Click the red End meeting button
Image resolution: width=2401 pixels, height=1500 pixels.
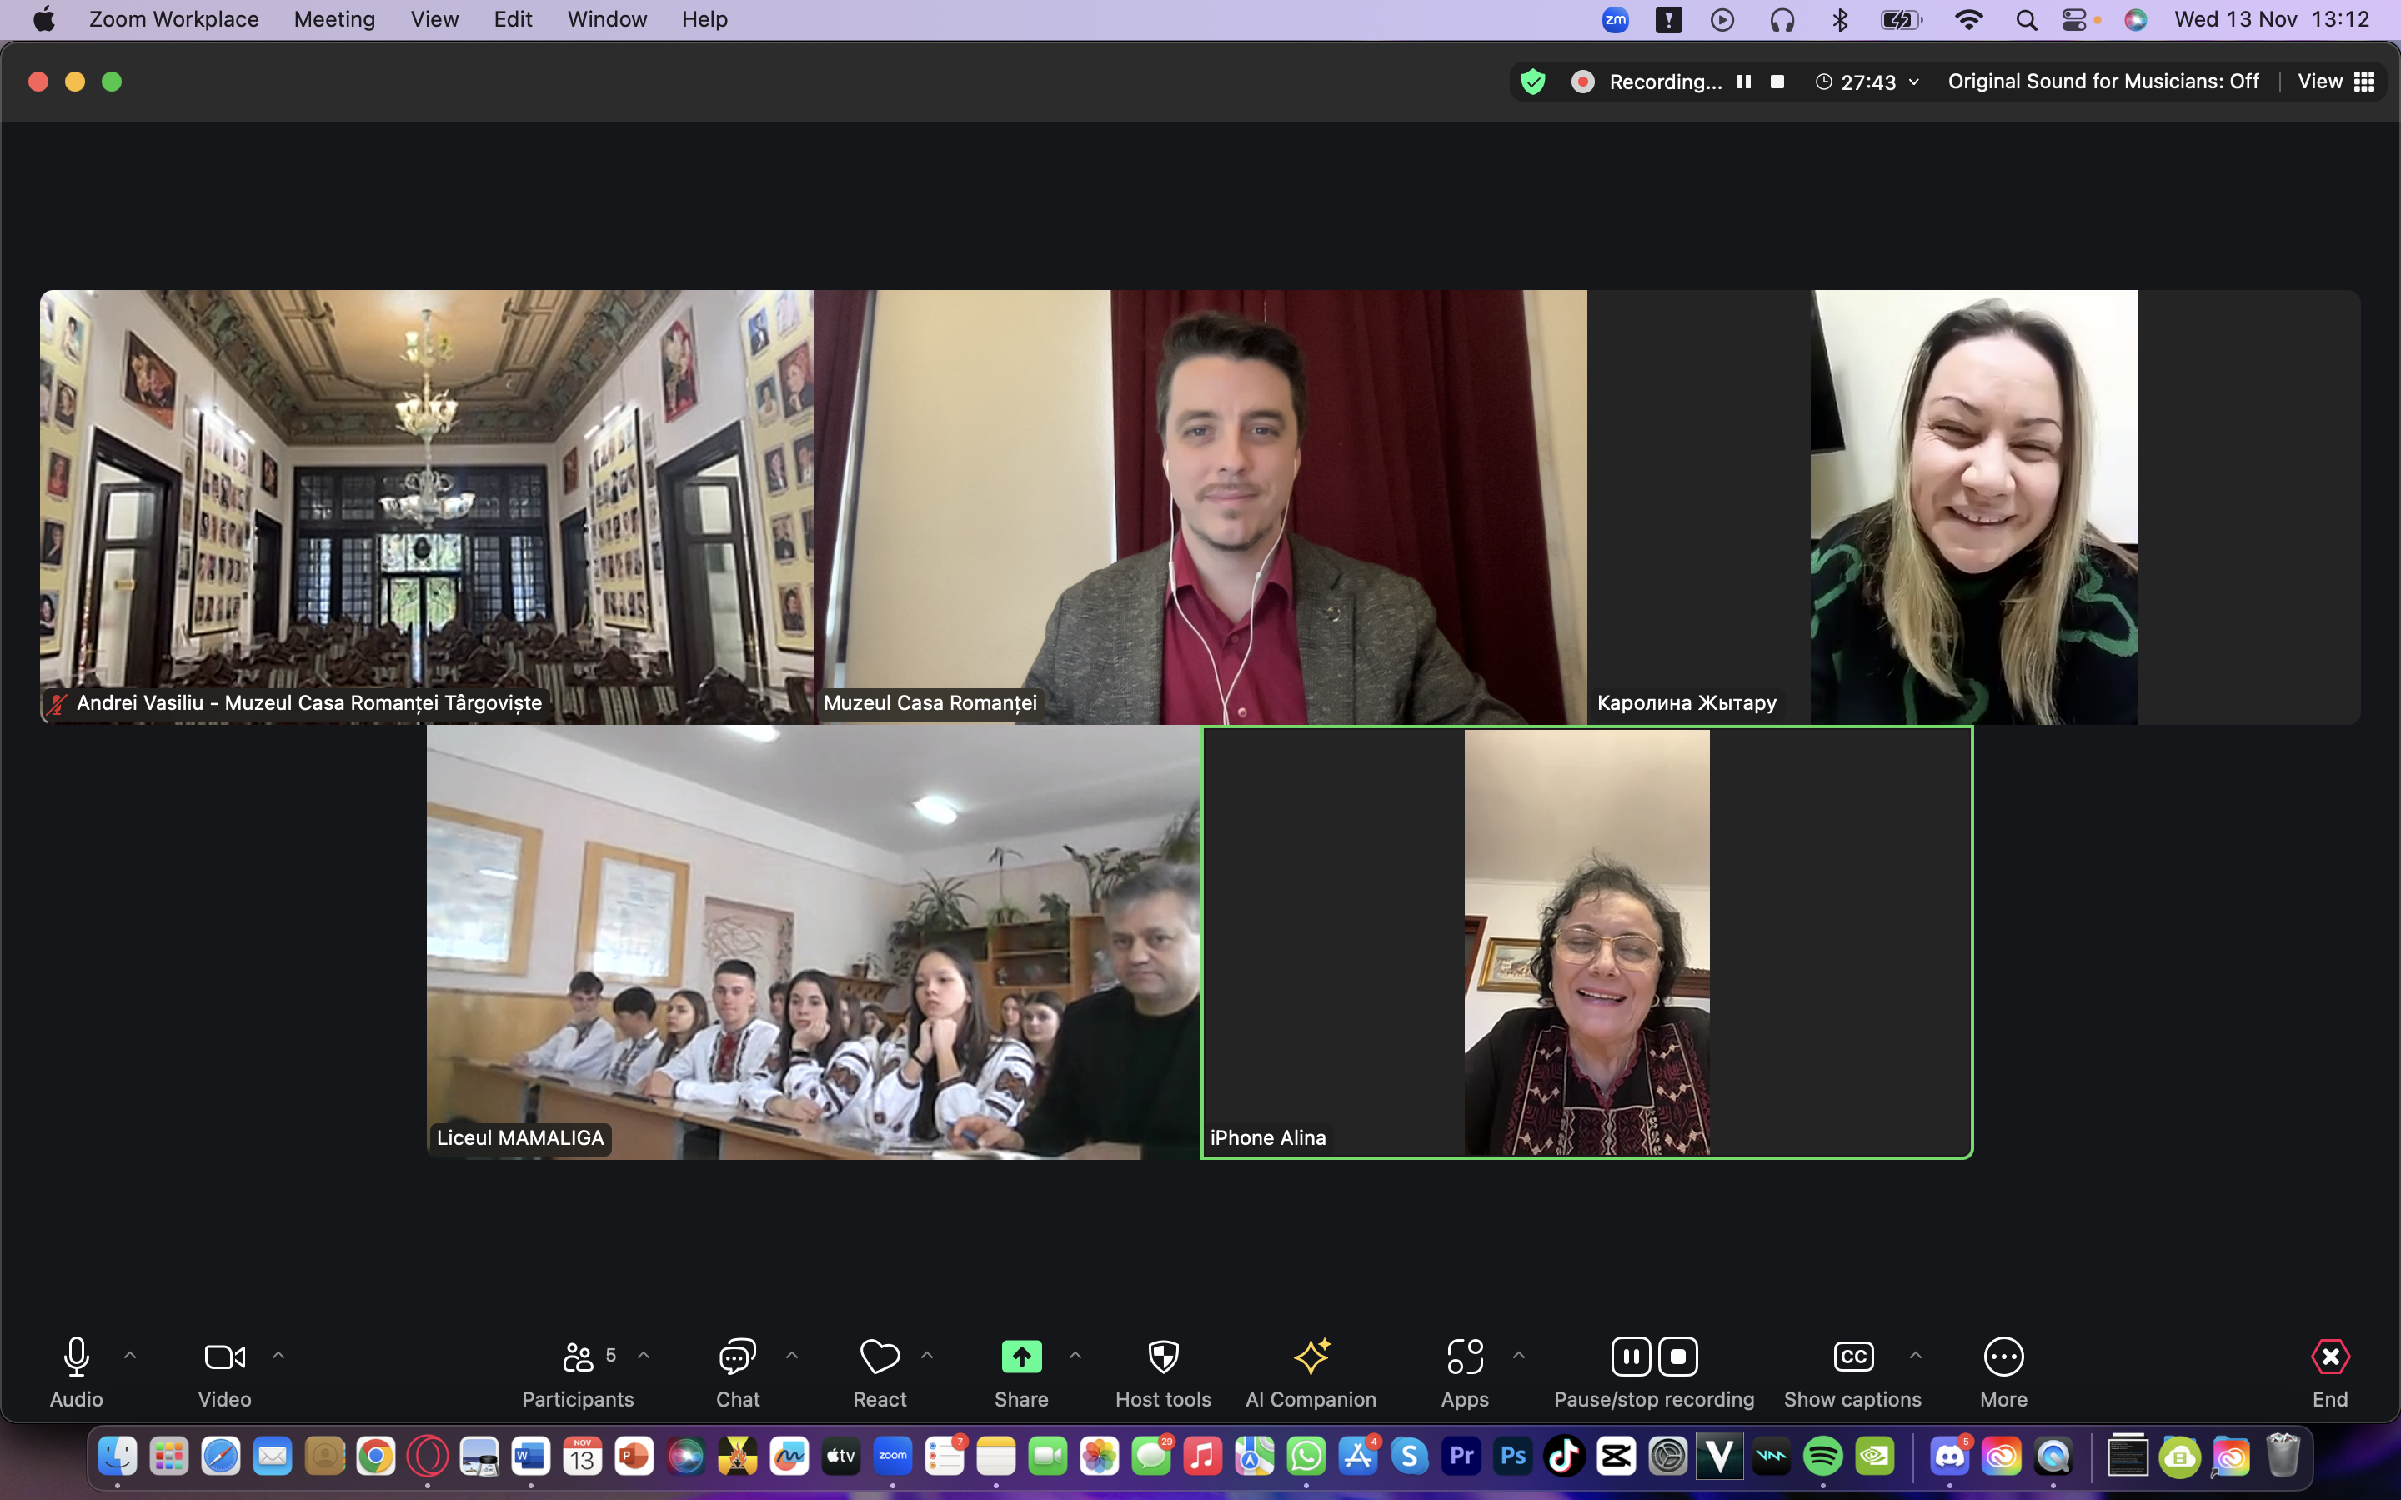tap(2329, 1356)
